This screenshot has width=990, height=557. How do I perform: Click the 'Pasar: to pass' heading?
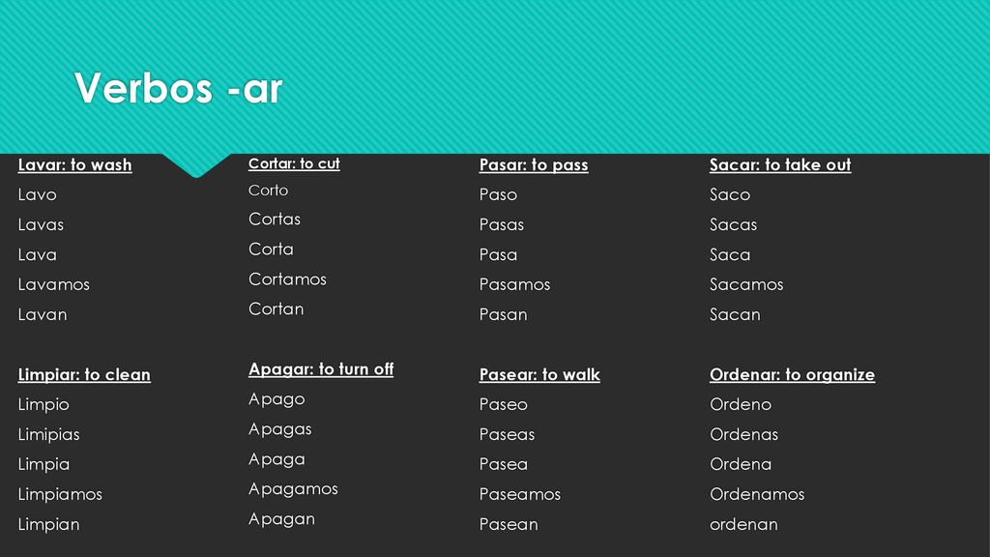[x=534, y=164]
